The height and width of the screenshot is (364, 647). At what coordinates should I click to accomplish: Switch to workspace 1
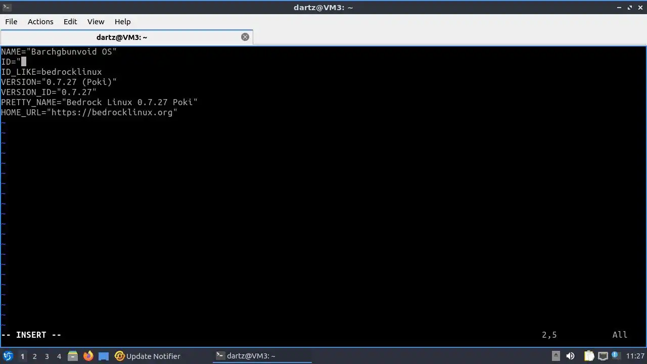[22, 356]
